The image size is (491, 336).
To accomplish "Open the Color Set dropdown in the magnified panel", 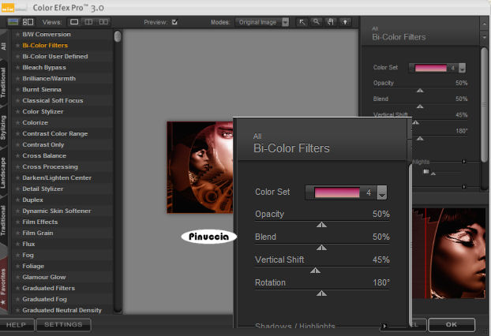I will [x=382, y=192].
